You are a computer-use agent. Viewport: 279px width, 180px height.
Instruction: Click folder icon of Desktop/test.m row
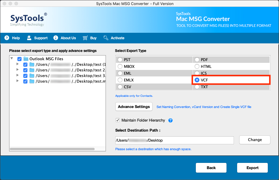pos(32,81)
